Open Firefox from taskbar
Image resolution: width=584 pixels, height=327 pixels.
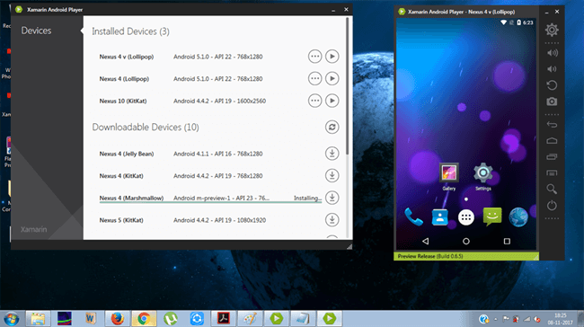[118, 319]
